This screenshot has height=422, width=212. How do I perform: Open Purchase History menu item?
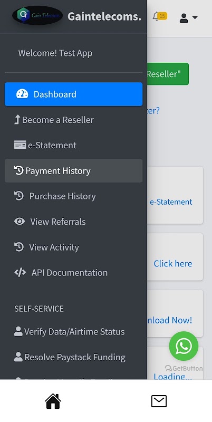(x=73, y=196)
